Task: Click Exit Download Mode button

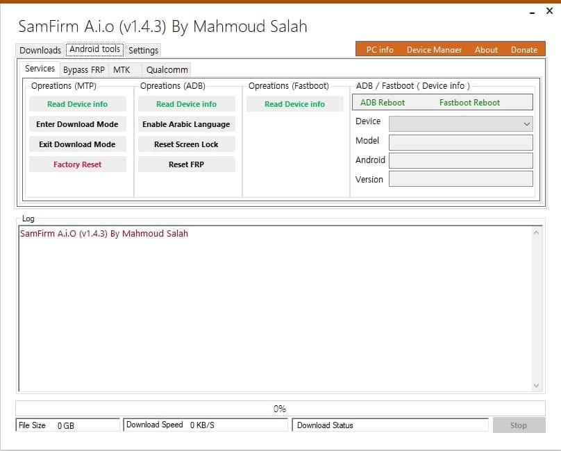Action: [78, 144]
